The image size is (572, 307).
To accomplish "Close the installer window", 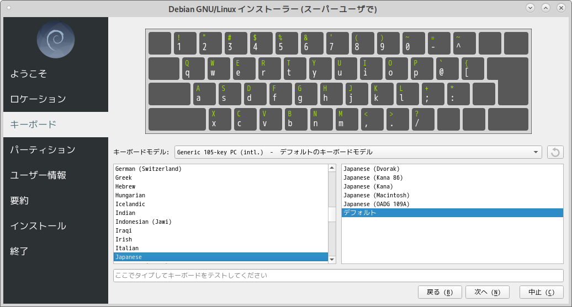I will (x=561, y=8).
